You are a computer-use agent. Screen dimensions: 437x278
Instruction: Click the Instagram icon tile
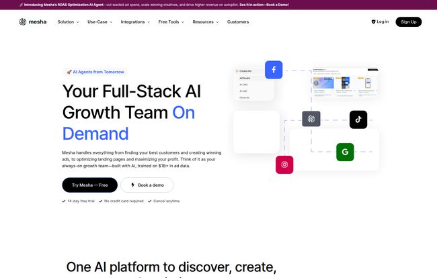[x=284, y=165]
